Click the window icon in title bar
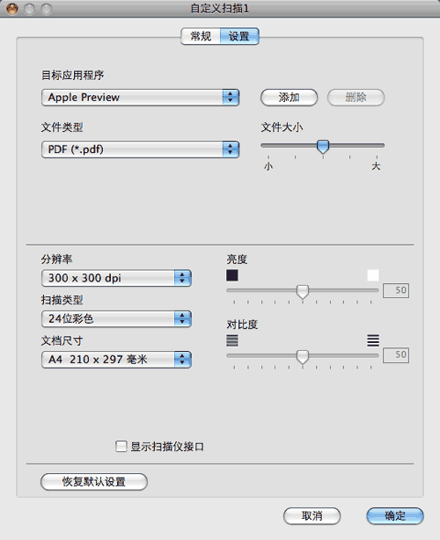This screenshot has height=540, width=440. tap(12, 9)
